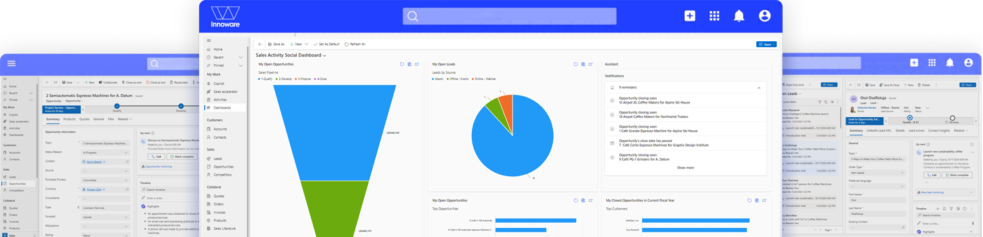Screen dimensions: 983x237
Task: Click Offline - Events legend swatch
Action: tap(448, 79)
